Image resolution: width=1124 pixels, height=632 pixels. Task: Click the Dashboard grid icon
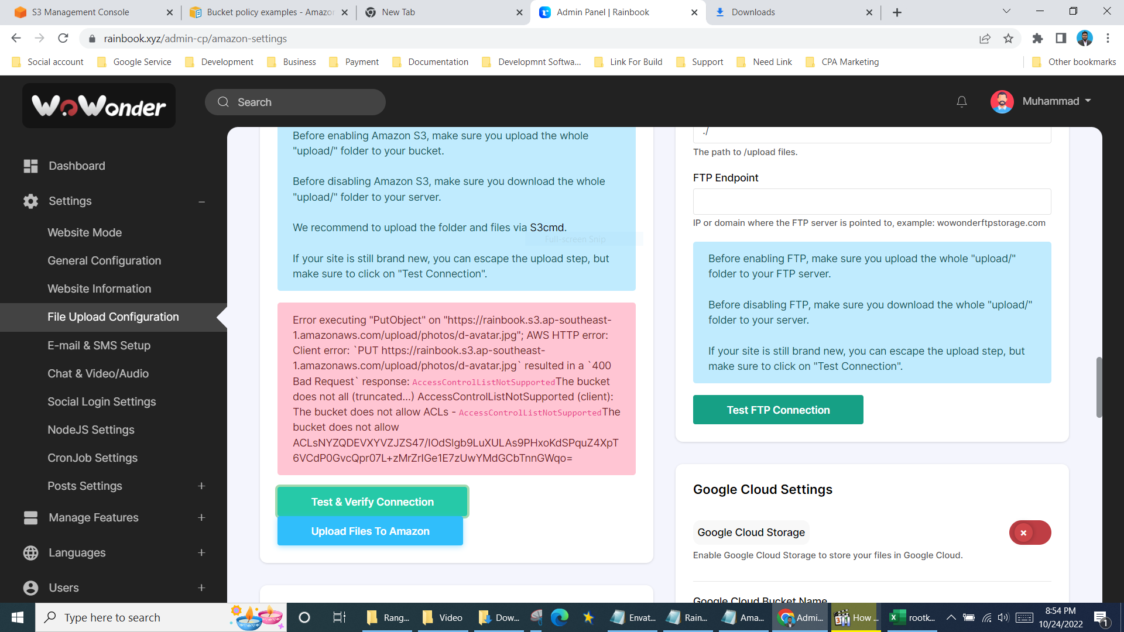[x=30, y=166]
